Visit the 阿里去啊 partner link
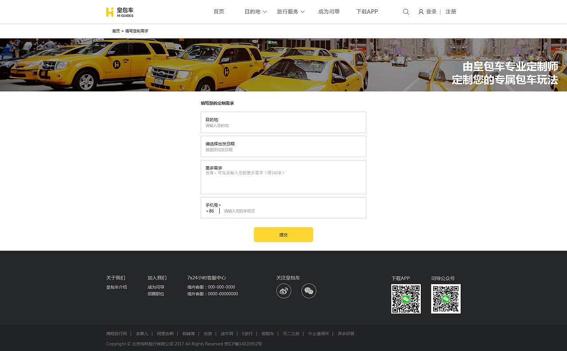The image size is (567, 351). 165,334
